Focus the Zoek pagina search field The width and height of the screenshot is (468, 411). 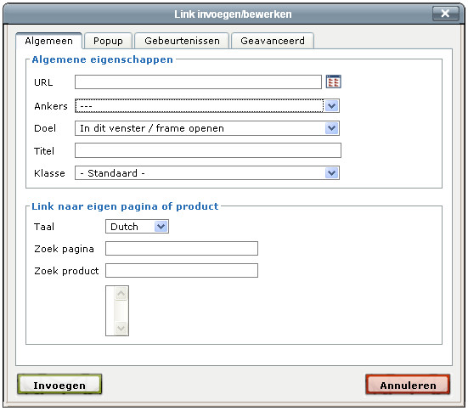point(182,248)
